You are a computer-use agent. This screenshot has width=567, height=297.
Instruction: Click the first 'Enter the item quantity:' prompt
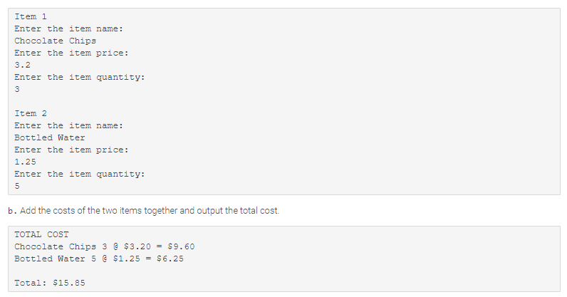[80, 77]
